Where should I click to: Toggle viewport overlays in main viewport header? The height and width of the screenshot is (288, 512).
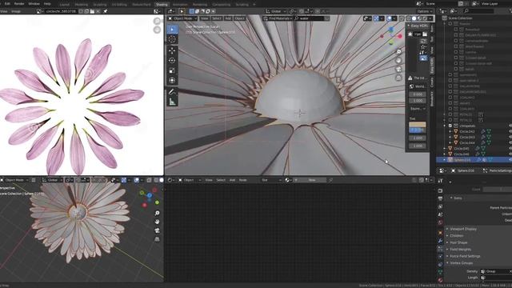pos(389,18)
